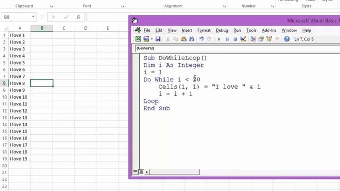The image size is (340, 191).
Task: Click the code window horizontal scrollbar
Action: (174, 172)
